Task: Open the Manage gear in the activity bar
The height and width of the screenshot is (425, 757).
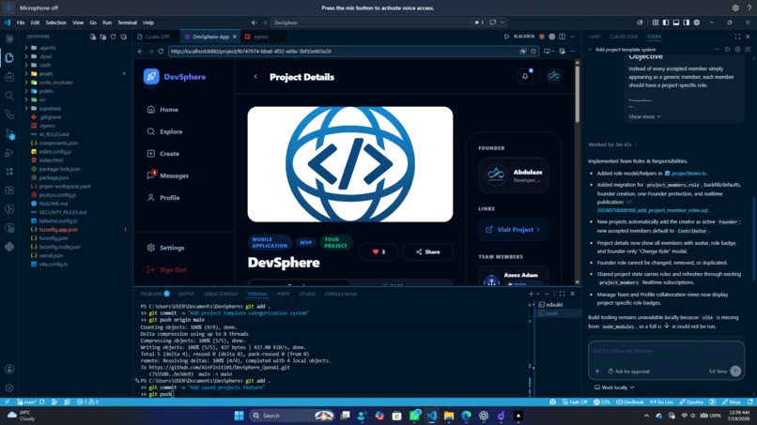Action: point(9,387)
